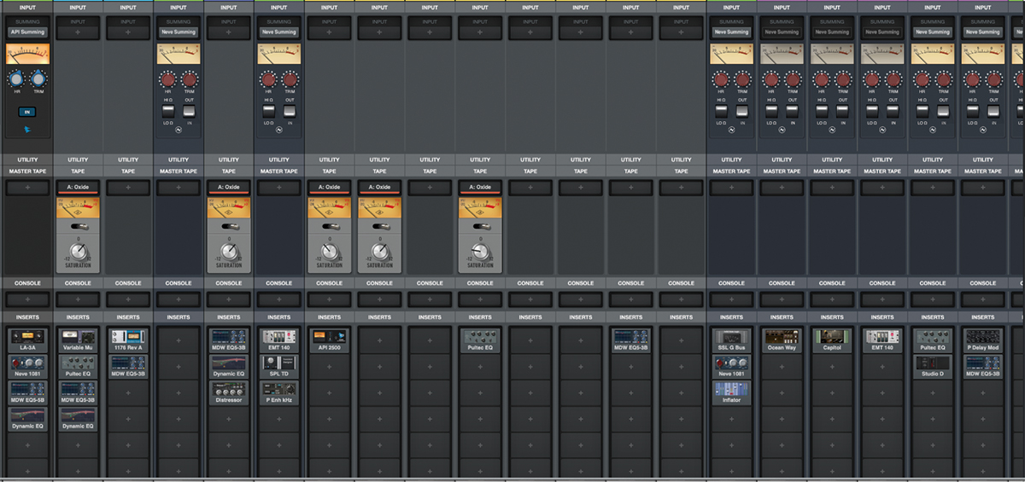
Task: Open the Ocean Way plugin insert
Action: coord(782,340)
